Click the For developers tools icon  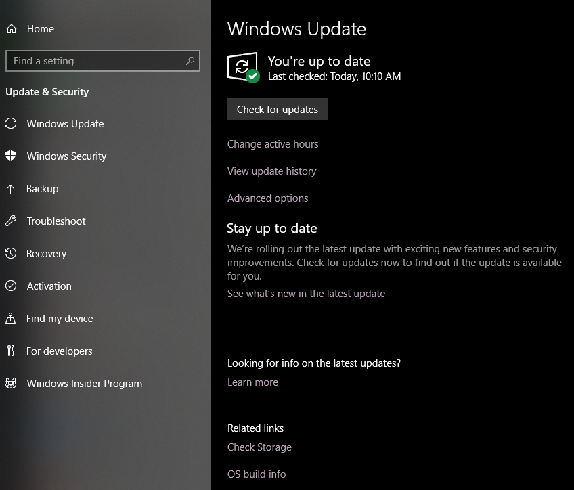(11, 351)
